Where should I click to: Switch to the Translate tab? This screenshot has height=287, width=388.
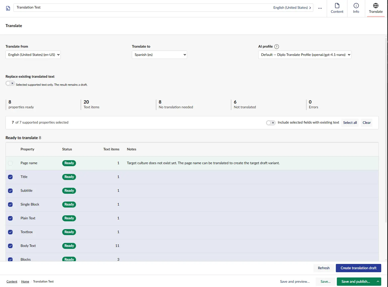[376, 8]
